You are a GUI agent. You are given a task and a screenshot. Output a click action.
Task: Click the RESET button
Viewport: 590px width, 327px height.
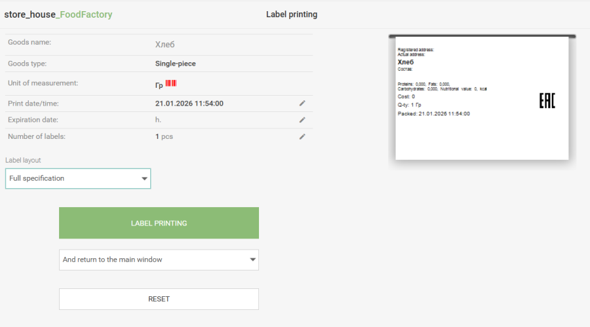click(159, 299)
